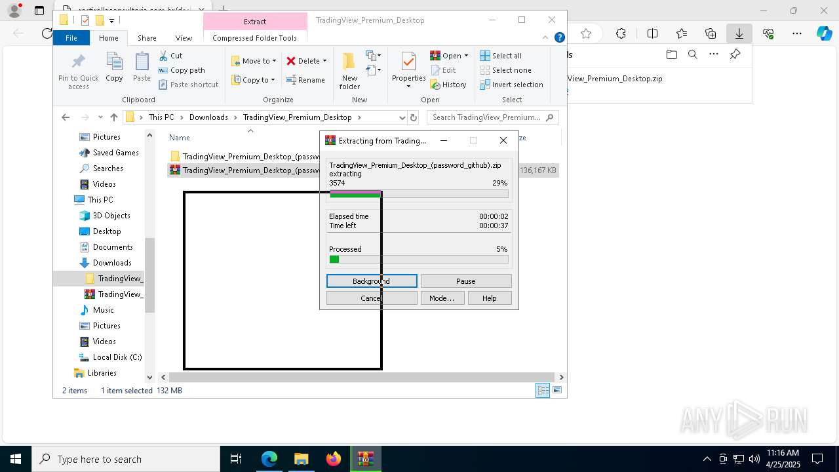Open Copilot icon in Edge
Screen dimensions: 839x472
point(824,33)
